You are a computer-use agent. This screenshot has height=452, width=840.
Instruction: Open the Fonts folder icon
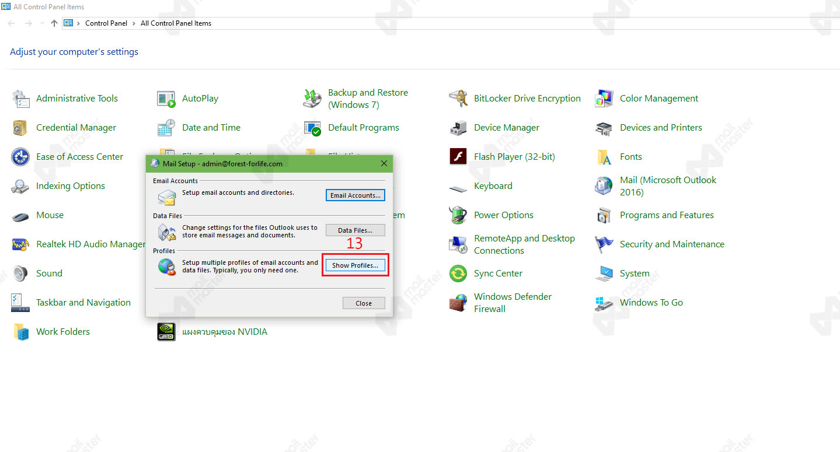604,157
